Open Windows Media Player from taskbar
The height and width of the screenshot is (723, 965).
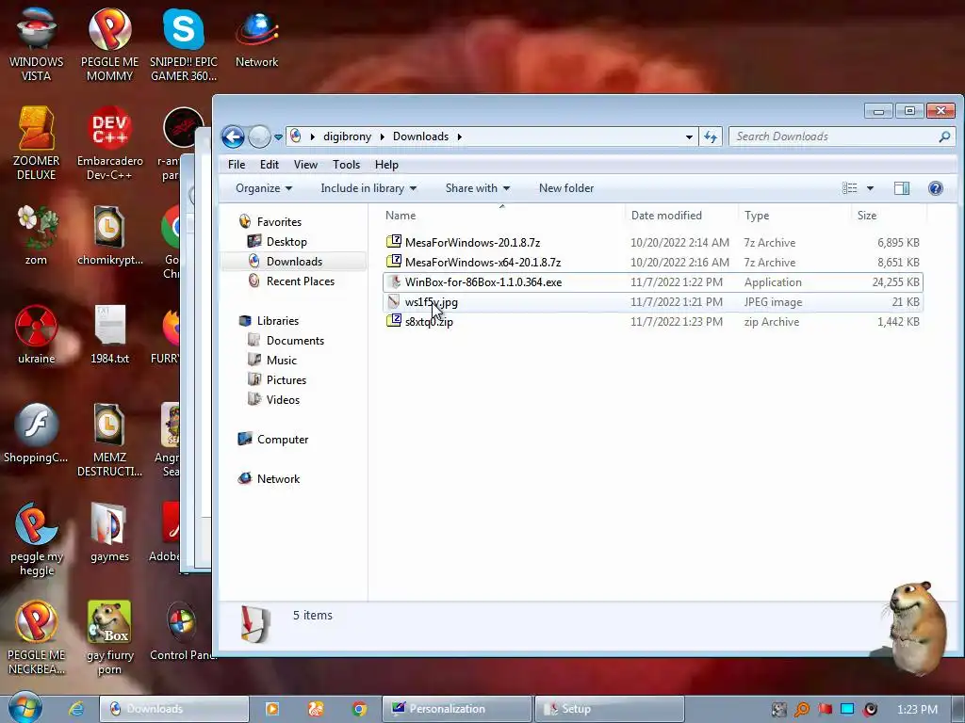(x=272, y=709)
